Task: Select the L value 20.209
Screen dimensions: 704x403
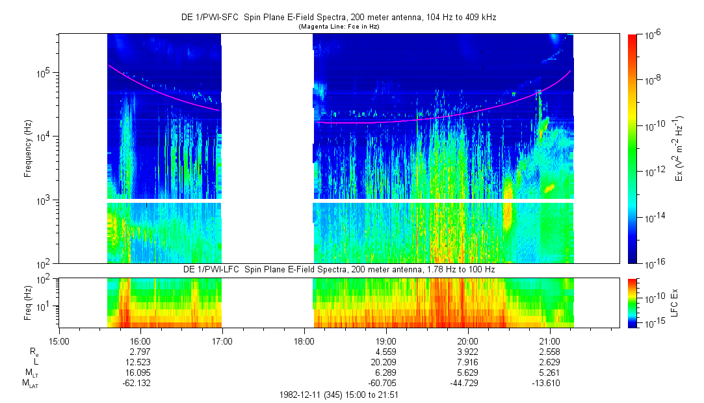Action: click(386, 361)
